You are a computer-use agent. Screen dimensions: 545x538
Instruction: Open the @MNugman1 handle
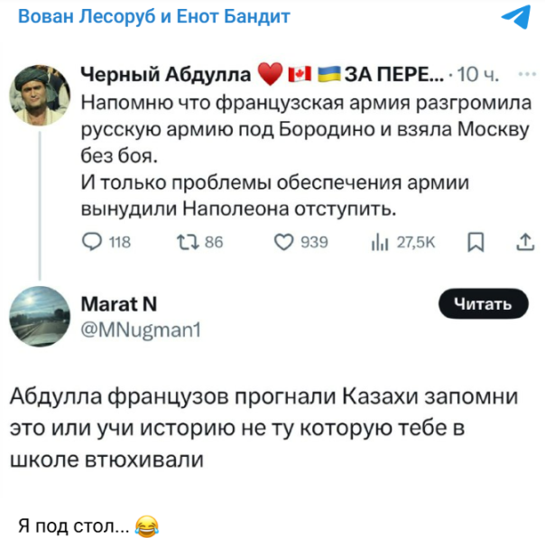coord(141,330)
